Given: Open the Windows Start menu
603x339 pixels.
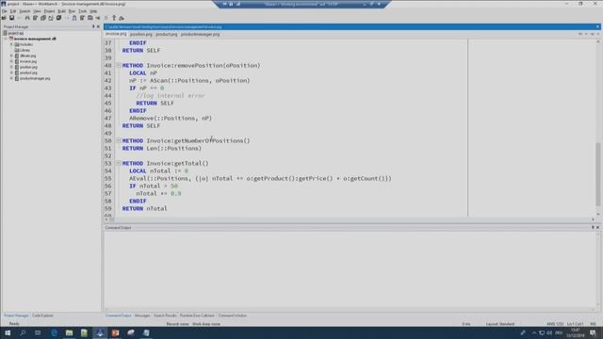Looking at the screenshot, I should (8, 332).
